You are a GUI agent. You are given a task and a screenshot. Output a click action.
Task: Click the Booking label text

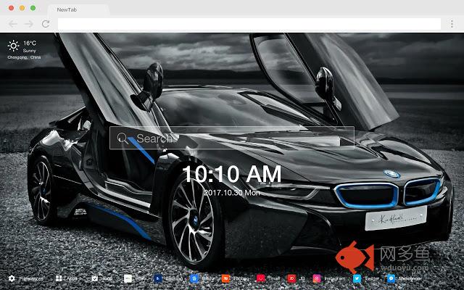[174, 278]
